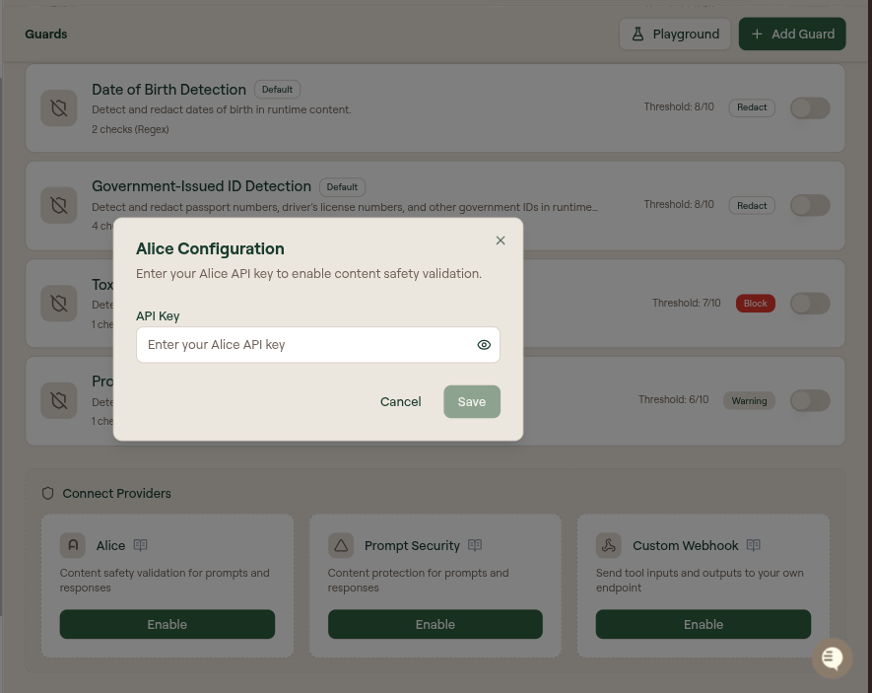
Task: Save the Alice API key
Action: (x=472, y=401)
